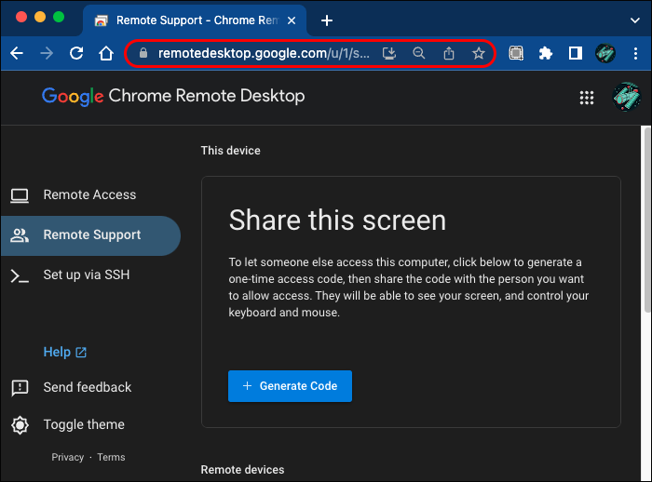The height and width of the screenshot is (482, 652).
Task: Reload the page with the refresh icon
Action: (76, 53)
